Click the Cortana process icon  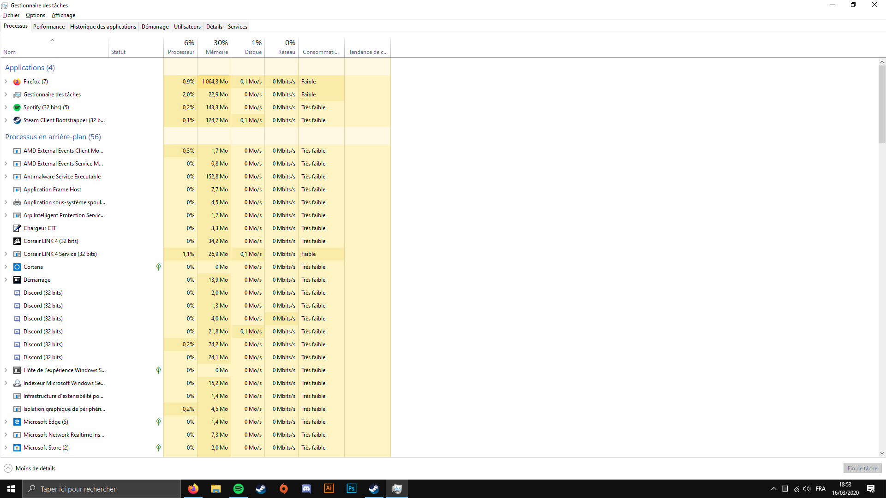17,267
